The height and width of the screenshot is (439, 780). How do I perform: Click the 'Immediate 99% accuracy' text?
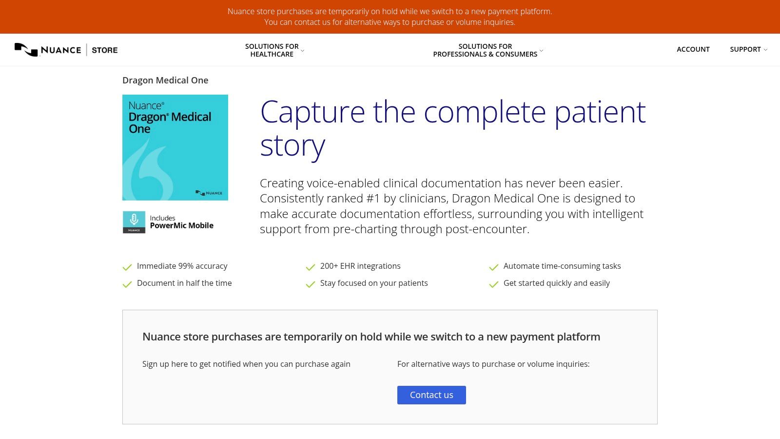[182, 266]
